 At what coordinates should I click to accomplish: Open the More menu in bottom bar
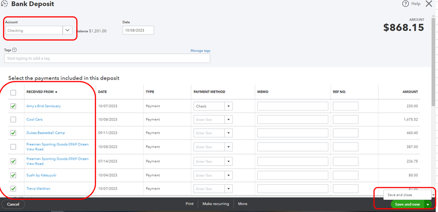pos(242,204)
